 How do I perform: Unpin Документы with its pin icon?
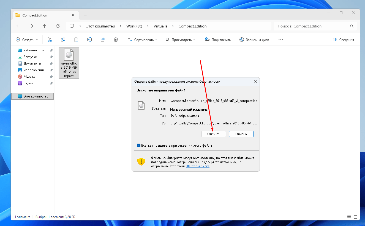click(x=51, y=63)
